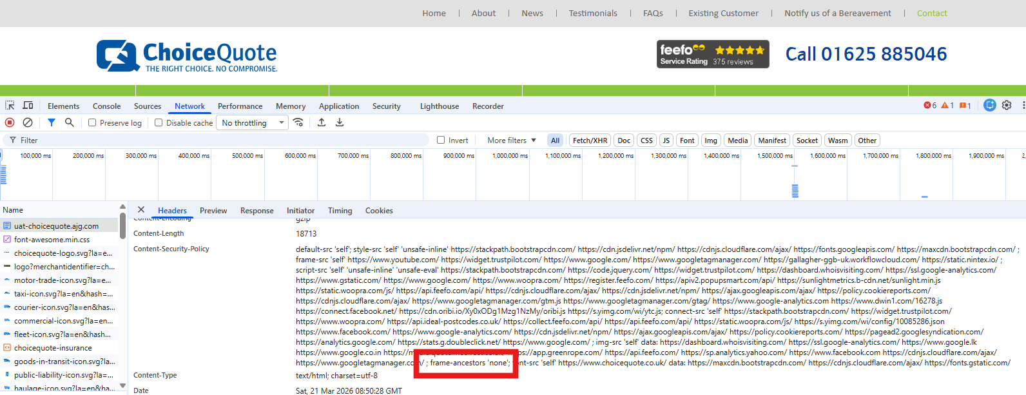
Task: Open the Testimonials link
Action: click(593, 13)
